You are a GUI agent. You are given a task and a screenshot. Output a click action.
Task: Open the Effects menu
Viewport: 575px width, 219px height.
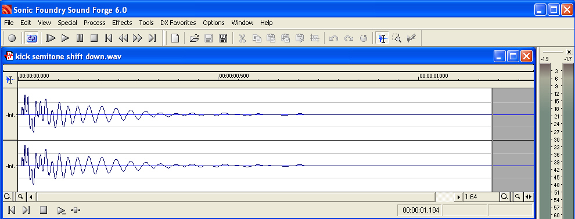[122, 23]
